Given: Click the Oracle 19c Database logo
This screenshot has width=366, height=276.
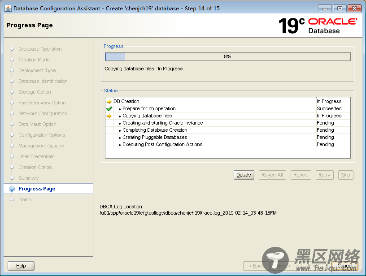Looking at the screenshot, I should (318, 26).
